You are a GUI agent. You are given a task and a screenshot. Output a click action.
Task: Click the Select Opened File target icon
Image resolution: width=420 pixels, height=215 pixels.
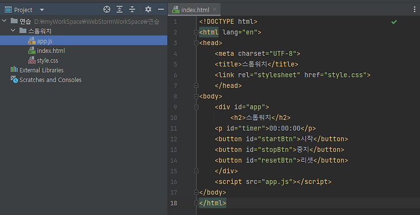pyautogui.click(x=106, y=9)
